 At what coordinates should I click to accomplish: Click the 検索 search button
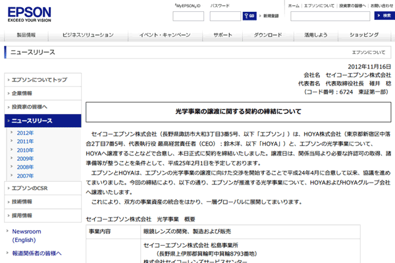pos(384,16)
